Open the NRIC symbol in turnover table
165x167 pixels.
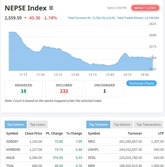click(92, 141)
